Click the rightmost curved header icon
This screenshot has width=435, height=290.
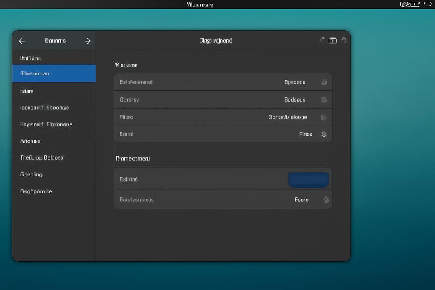point(344,41)
